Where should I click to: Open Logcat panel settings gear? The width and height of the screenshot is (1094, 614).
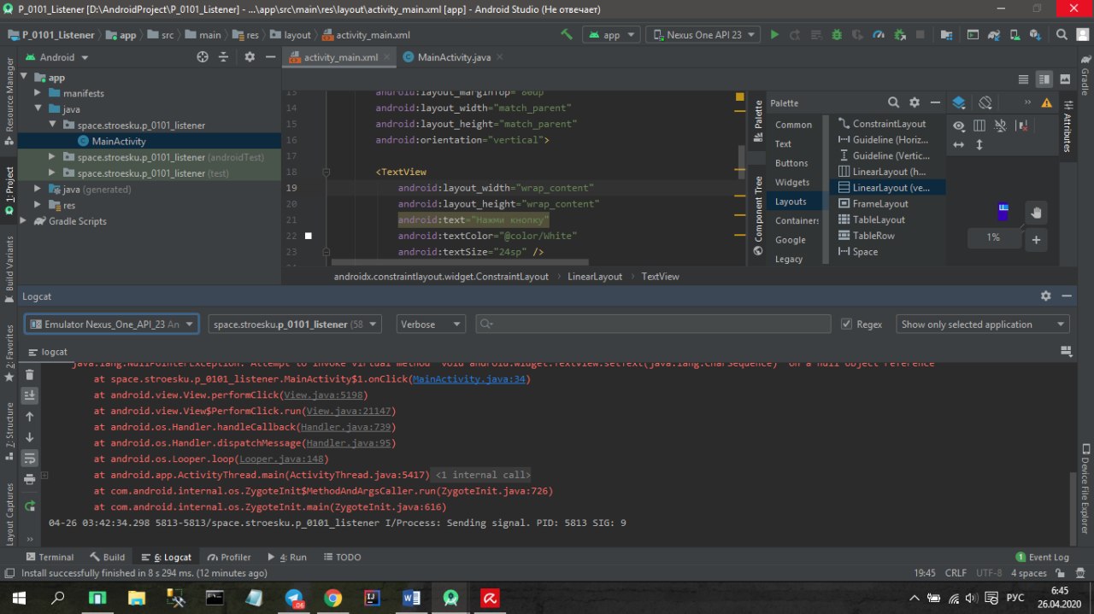(x=1045, y=295)
